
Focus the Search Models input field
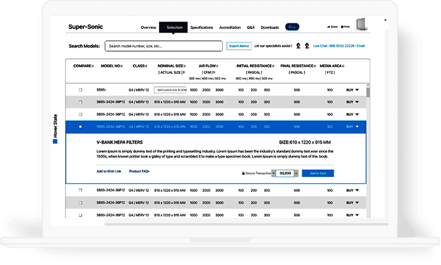coord(163,46)
